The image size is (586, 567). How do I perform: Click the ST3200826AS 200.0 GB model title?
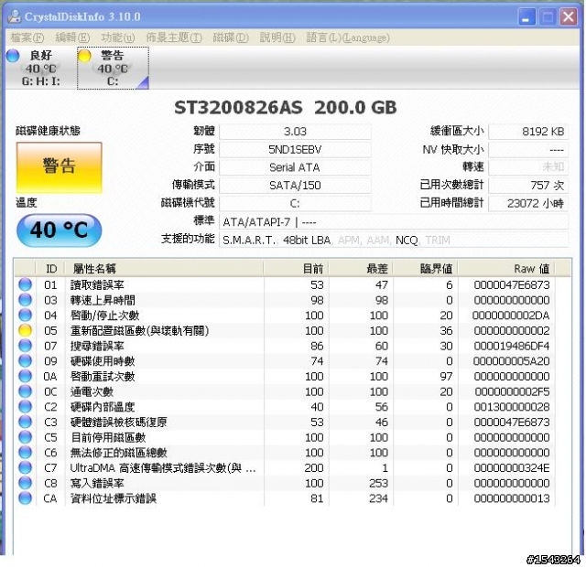tap(286, 108)
